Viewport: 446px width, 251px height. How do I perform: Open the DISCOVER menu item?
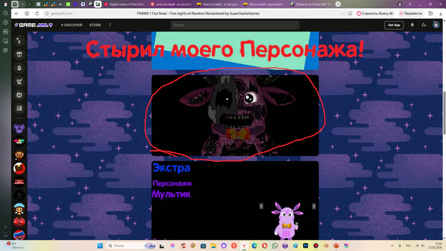[71, 25]
